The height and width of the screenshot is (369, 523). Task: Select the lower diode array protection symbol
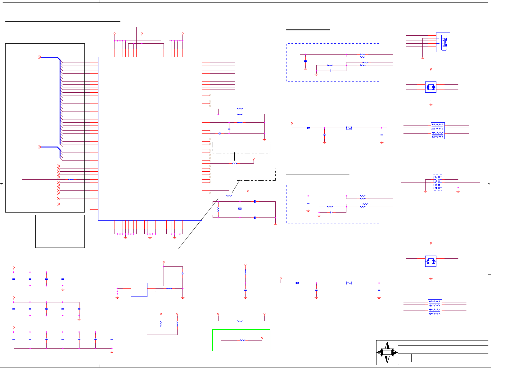[x=431, y=261]
